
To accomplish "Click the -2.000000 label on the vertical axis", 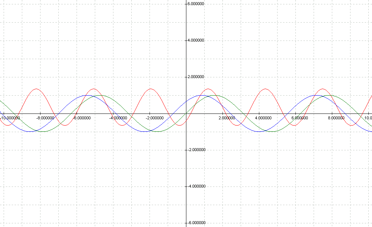I will point(195,150).
